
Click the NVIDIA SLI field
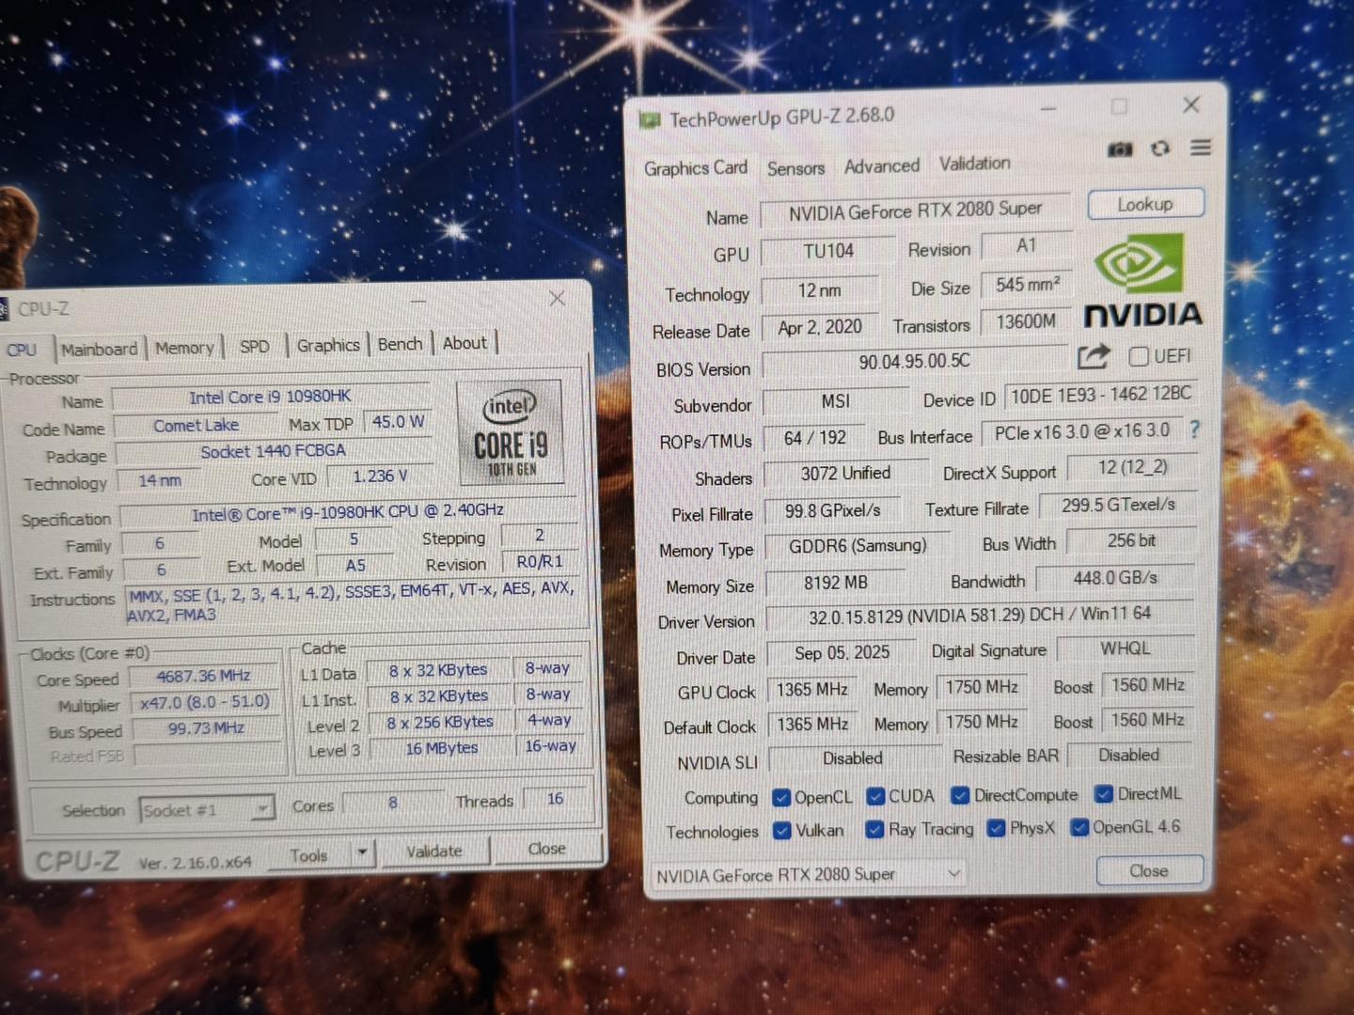pyautogui.click(x=853, y=758)
